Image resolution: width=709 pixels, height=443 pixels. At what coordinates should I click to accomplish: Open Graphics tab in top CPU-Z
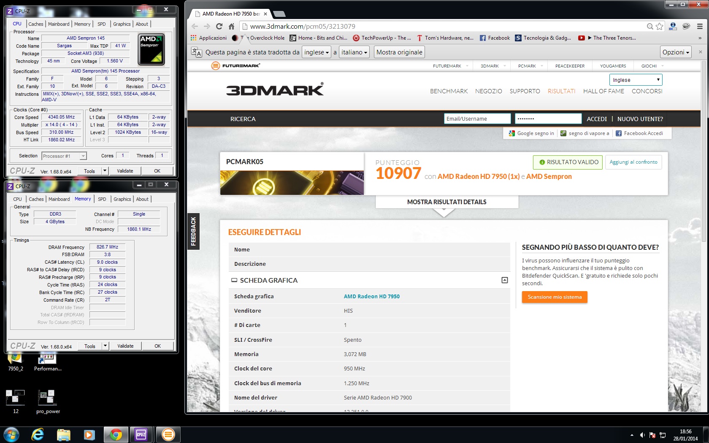tap(122, 24)
